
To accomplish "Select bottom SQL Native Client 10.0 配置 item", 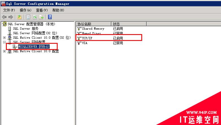I will [36, 51].
